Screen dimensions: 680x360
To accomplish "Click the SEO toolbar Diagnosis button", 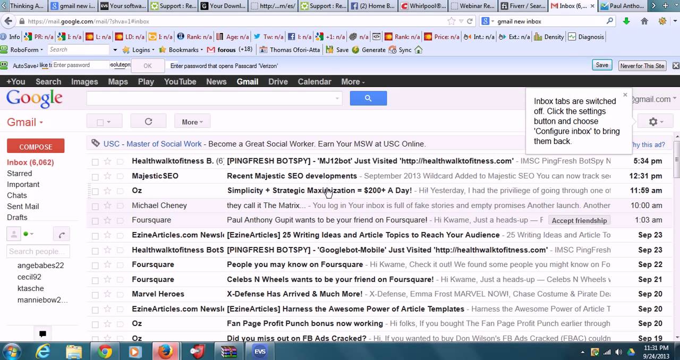I will (x=586, y=37).
